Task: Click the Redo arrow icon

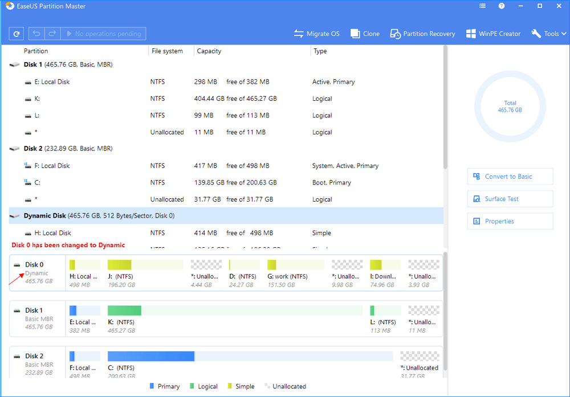Action: tap(51, 34)
